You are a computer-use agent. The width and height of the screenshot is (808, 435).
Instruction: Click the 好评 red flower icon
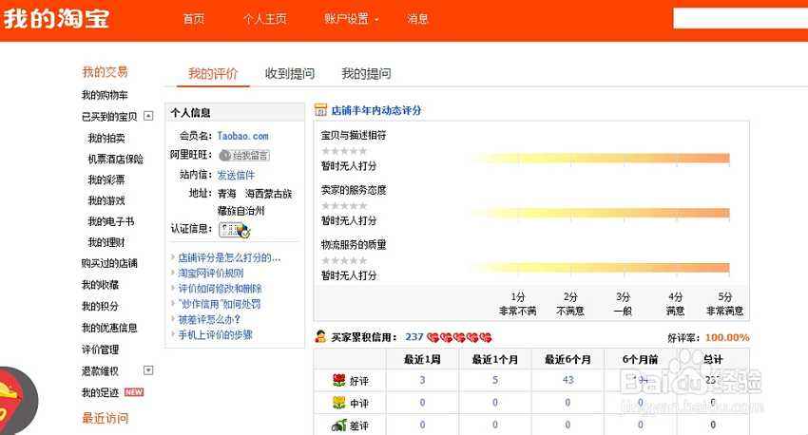pos(338,381)
